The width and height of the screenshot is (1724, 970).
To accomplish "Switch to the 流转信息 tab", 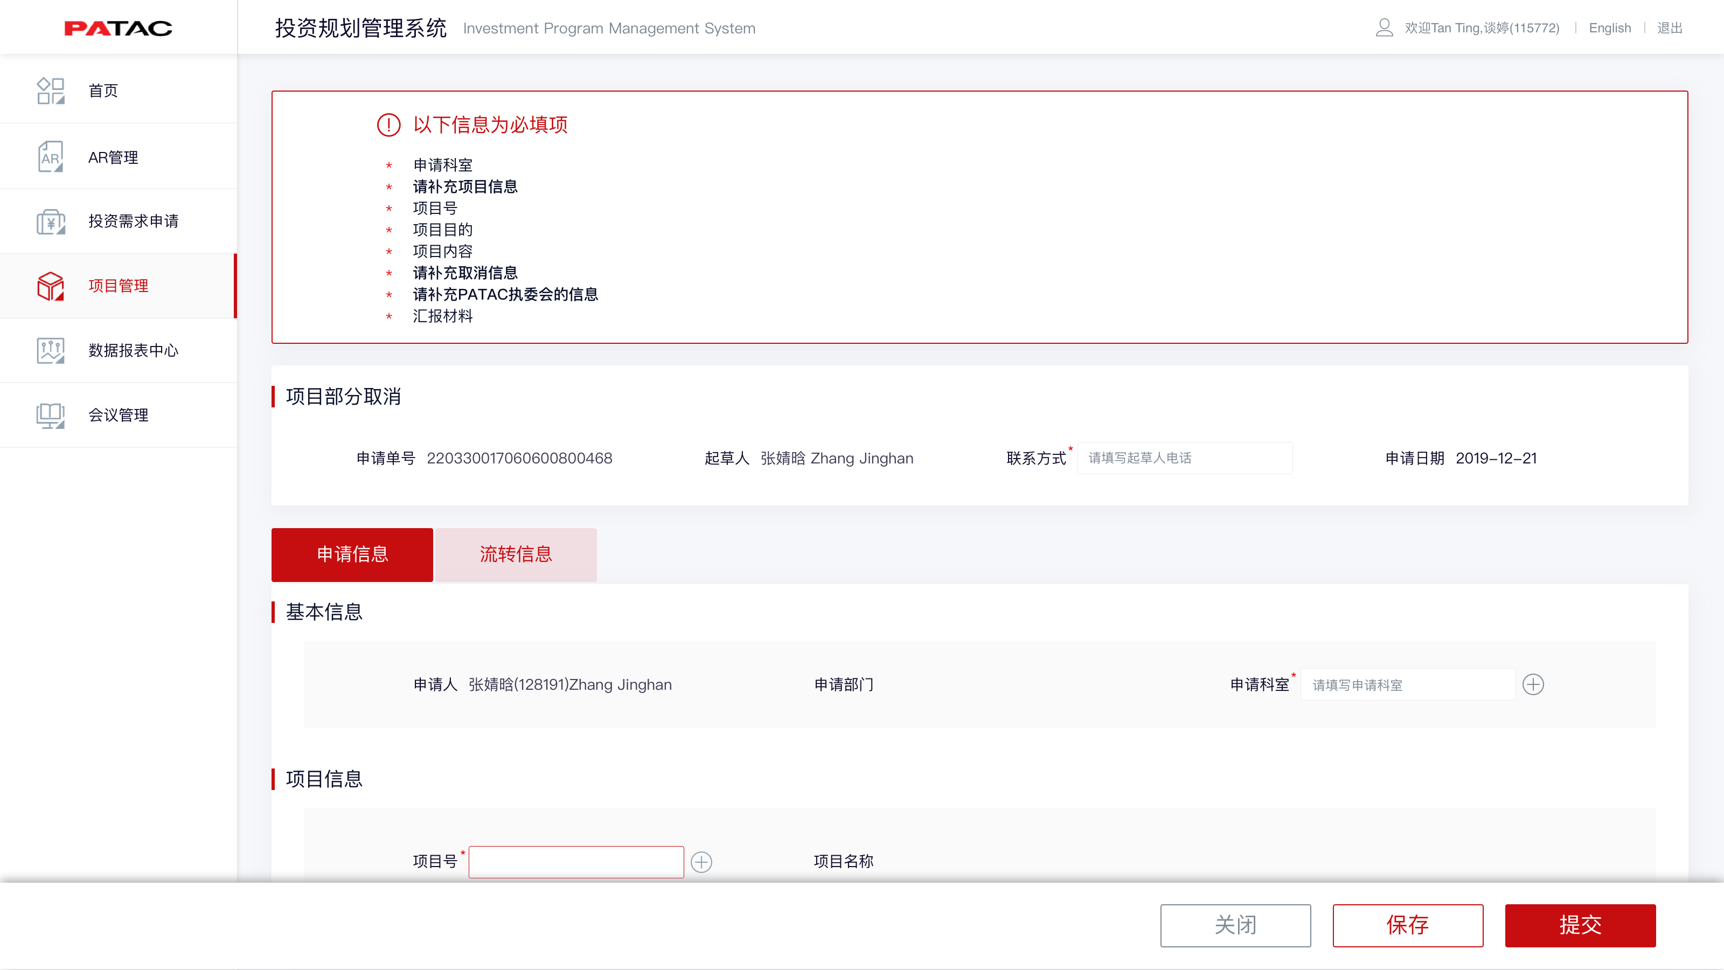I will point(516,555).
